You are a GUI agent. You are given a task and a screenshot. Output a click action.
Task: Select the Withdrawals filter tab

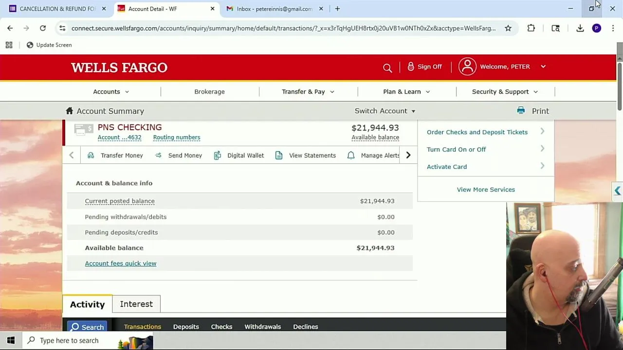[x=262, y=327]
